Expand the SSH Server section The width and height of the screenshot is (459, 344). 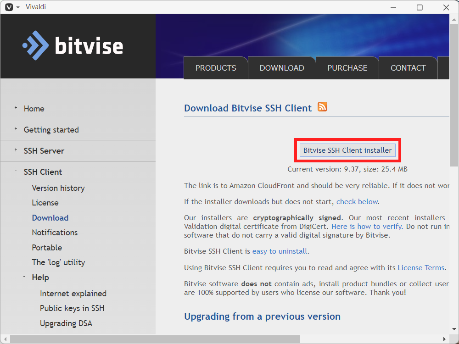click(16, 150)
